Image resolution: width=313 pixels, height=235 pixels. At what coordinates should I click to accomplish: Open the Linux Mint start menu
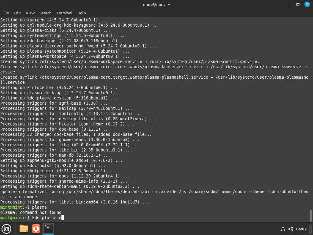[6, 229]
